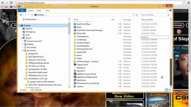Select artrage 4.05 folder in tree
This screenshot has height=107, width=191.
click(x=33, y=53)
